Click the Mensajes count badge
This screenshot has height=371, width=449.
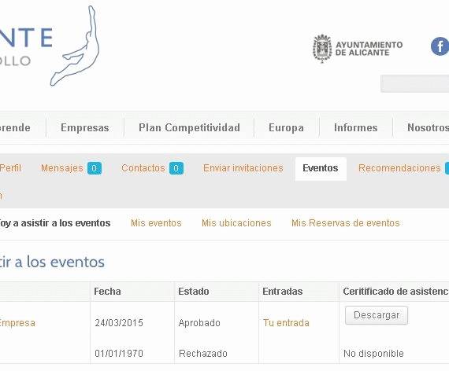(x=95, y=168)
